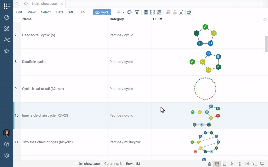Viewport: 268px width, 167px height.
Task: Toggle the sliders properties icon in status bar
Action: coord(232,164)
